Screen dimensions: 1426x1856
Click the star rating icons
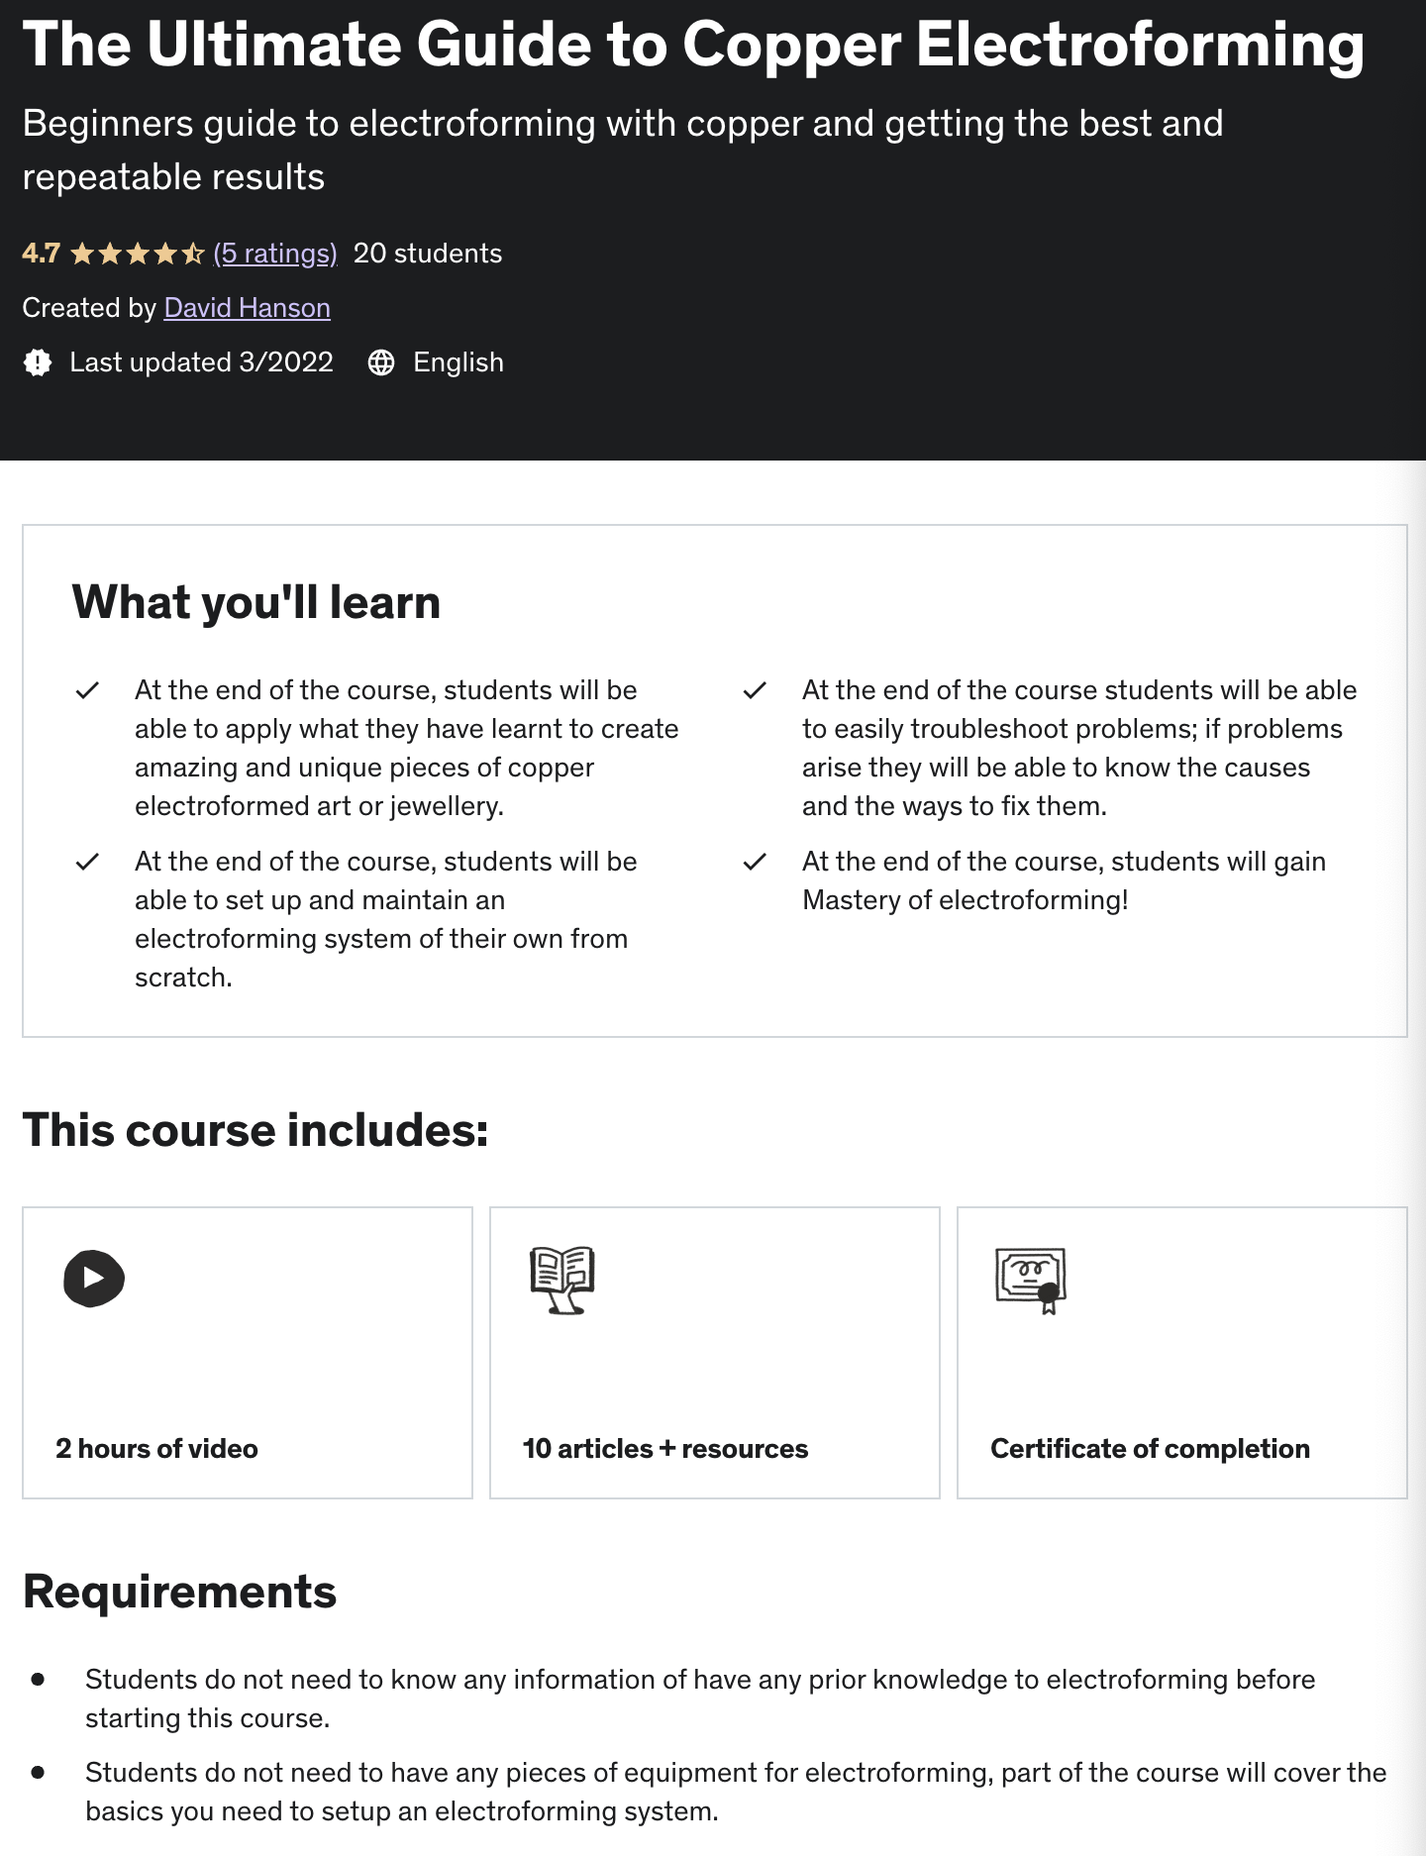pyautogui.click(x=138, y=255)
